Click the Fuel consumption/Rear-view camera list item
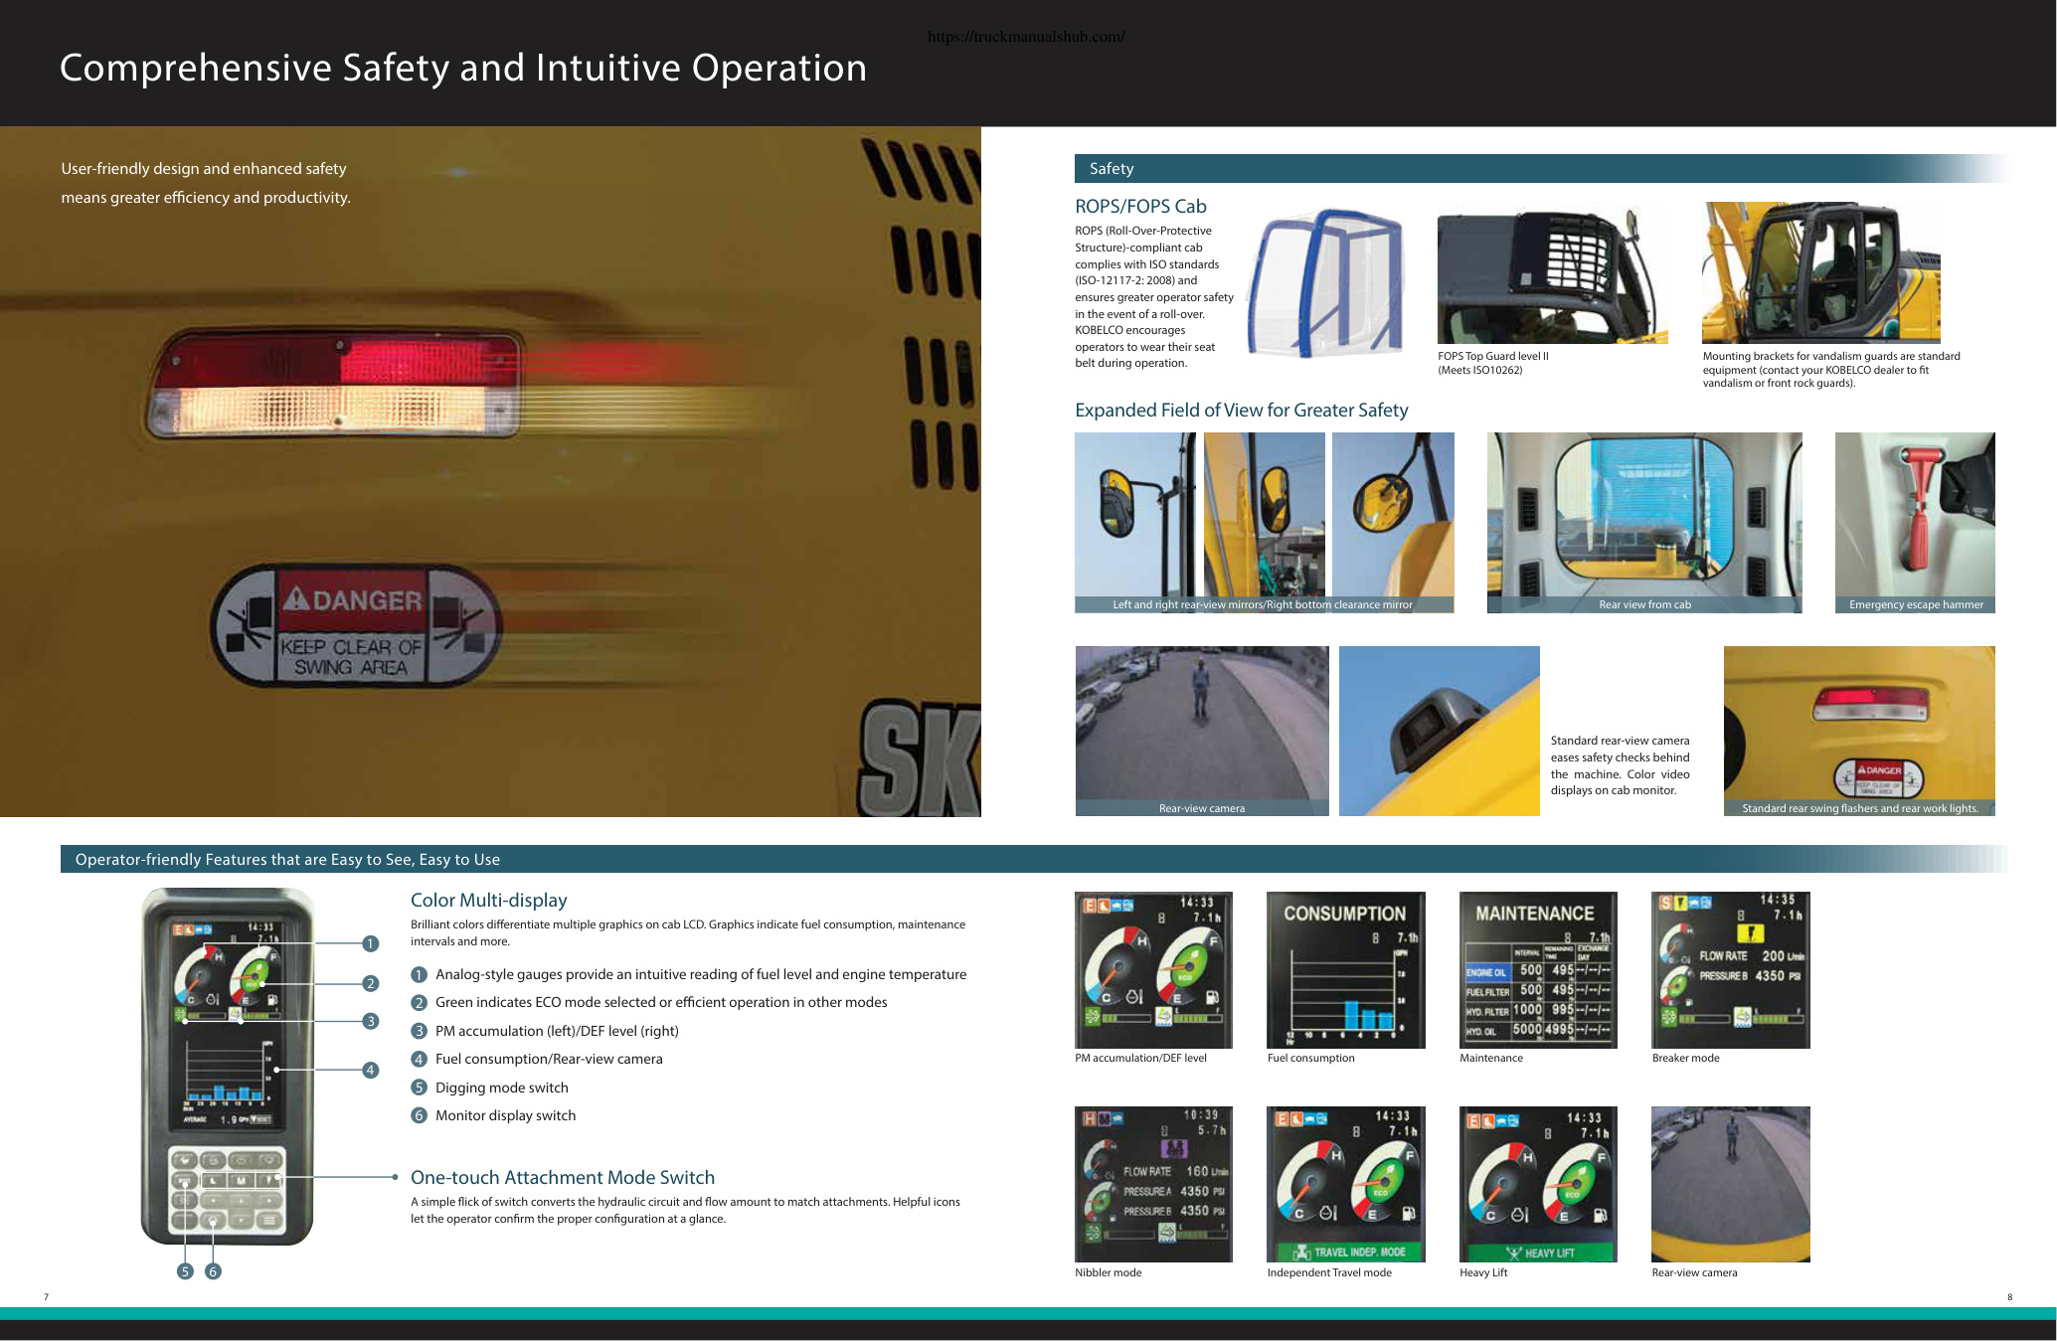 537,1060
